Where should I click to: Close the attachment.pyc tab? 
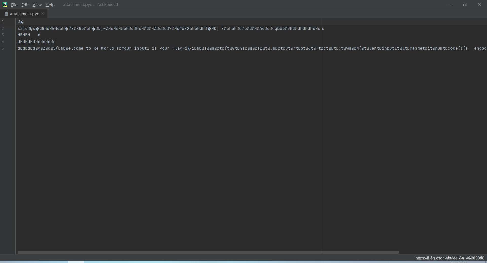pyautogui.click(x=43, y=14)
